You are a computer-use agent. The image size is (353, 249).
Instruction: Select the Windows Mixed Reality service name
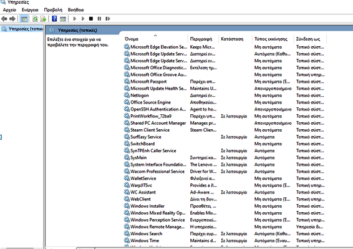(158, 213)
